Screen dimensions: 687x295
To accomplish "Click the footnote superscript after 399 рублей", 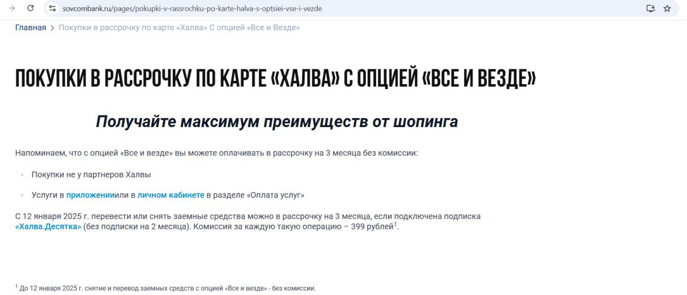I will click(396, 224).
